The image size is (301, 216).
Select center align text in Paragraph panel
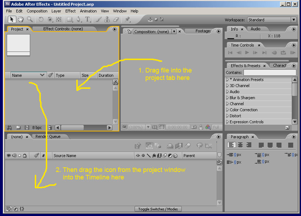[240, 145]
